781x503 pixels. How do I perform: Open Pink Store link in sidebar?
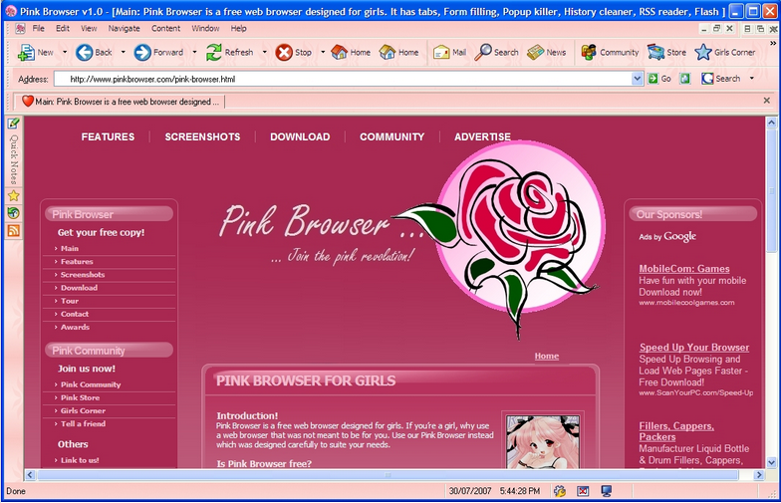click(80, 398)
